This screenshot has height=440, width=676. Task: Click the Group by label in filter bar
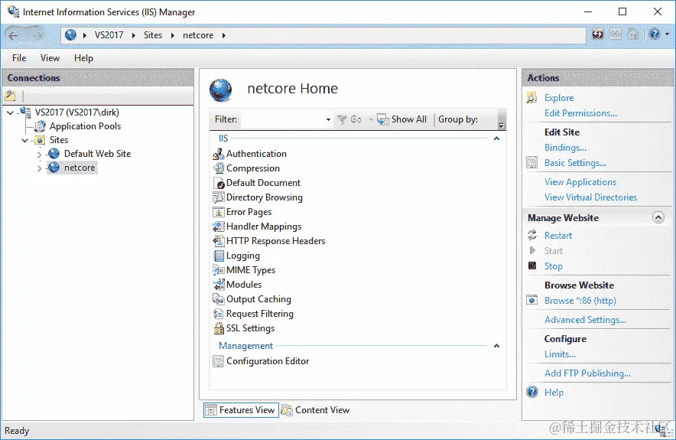tap(458, 119)
